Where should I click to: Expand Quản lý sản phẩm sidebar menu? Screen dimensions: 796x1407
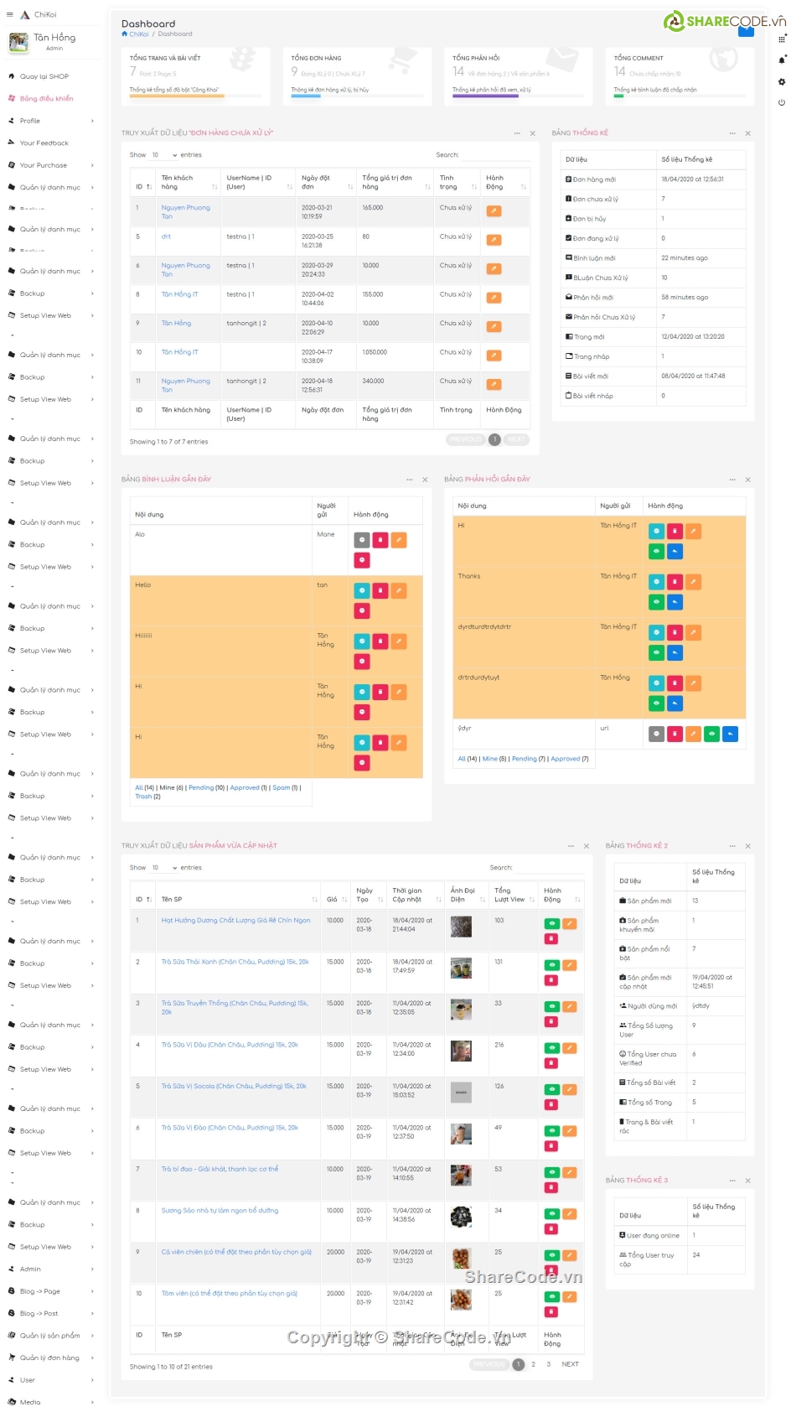click(x=52, y=1336)
